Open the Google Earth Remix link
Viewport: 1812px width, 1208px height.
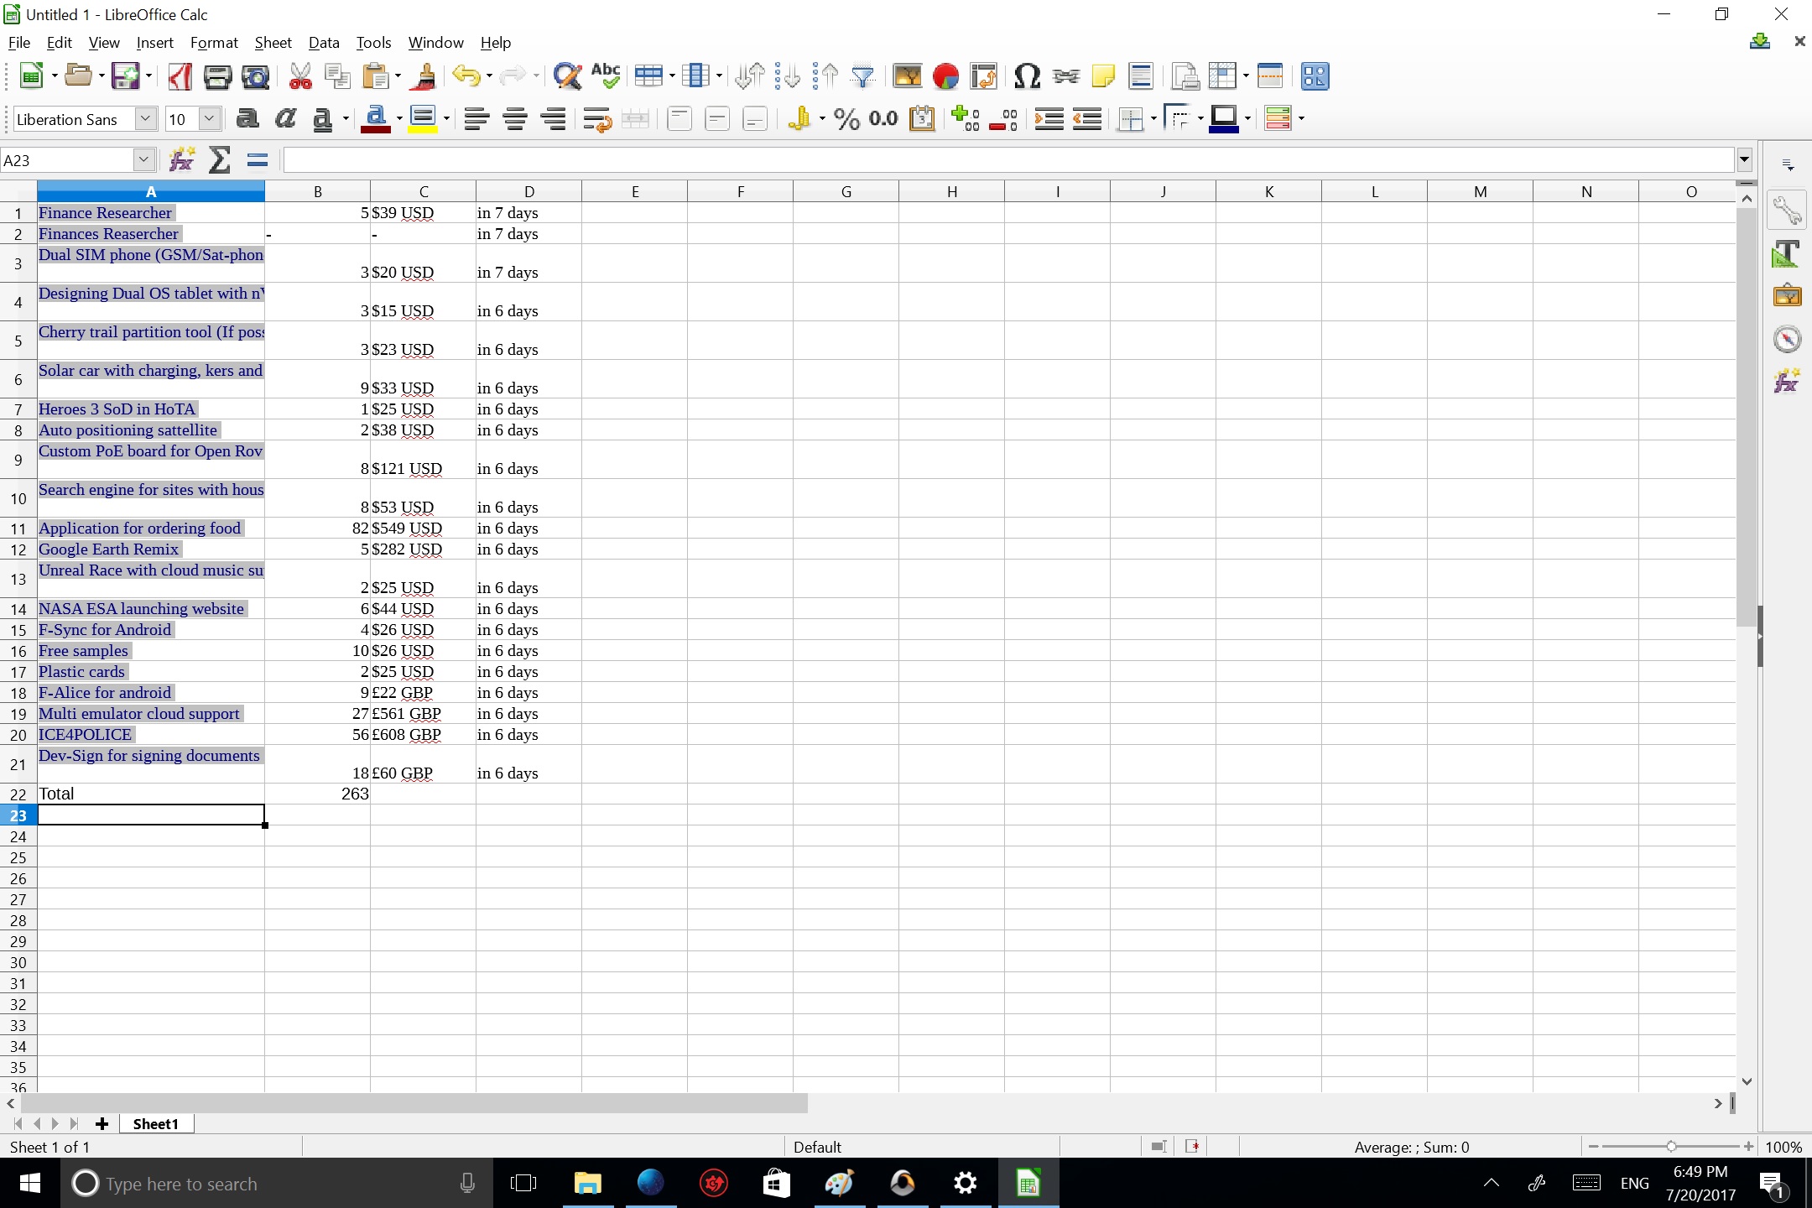(109, 549)
